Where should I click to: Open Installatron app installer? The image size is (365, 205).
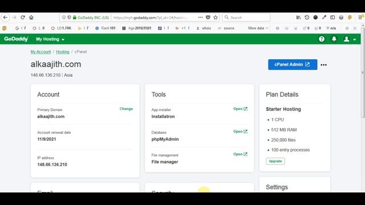click(x=240, y=109)
